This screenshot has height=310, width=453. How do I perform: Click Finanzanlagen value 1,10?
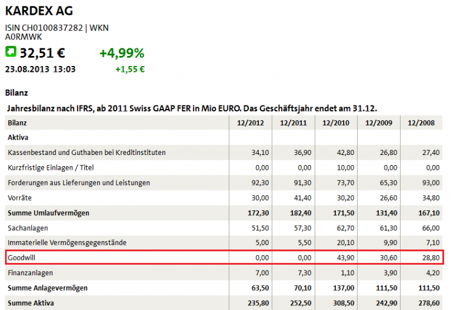point(347,273)
